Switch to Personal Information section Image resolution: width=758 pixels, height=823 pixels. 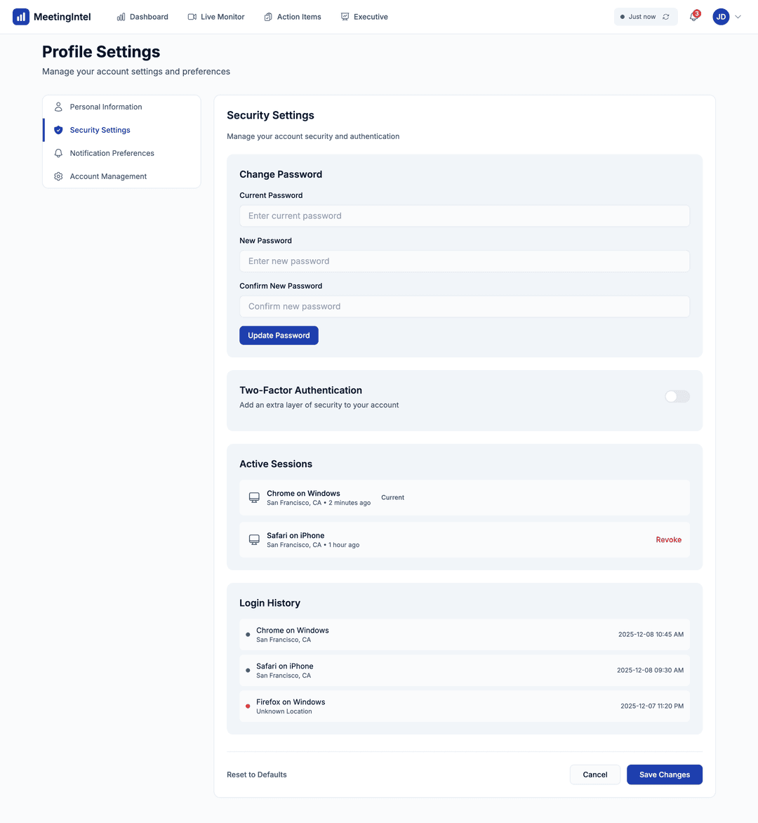point(106,107)
